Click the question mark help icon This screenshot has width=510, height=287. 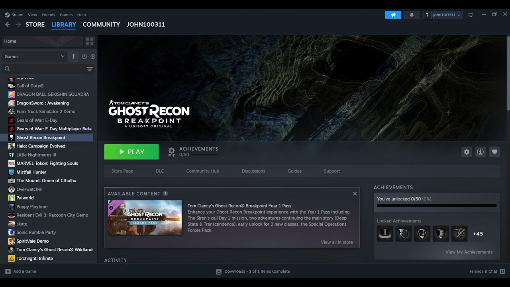(x=427, y=15)
